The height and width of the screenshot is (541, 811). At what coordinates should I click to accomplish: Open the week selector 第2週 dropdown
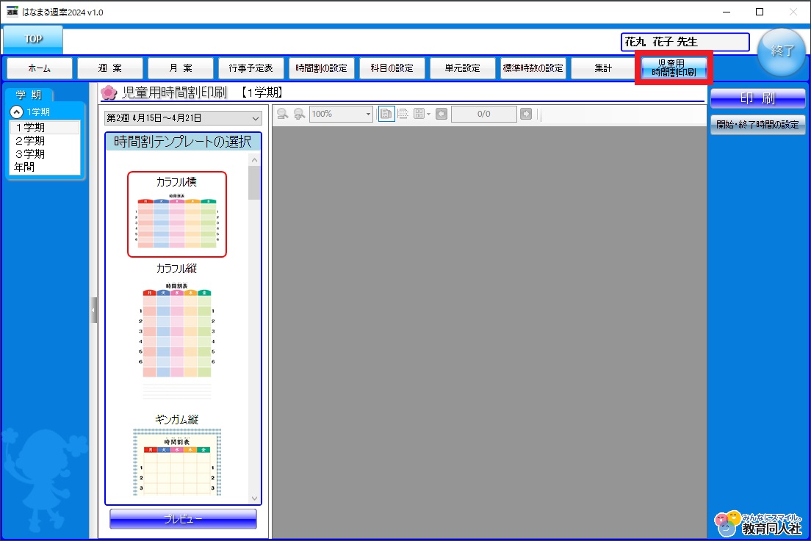[x=183, y=117]
